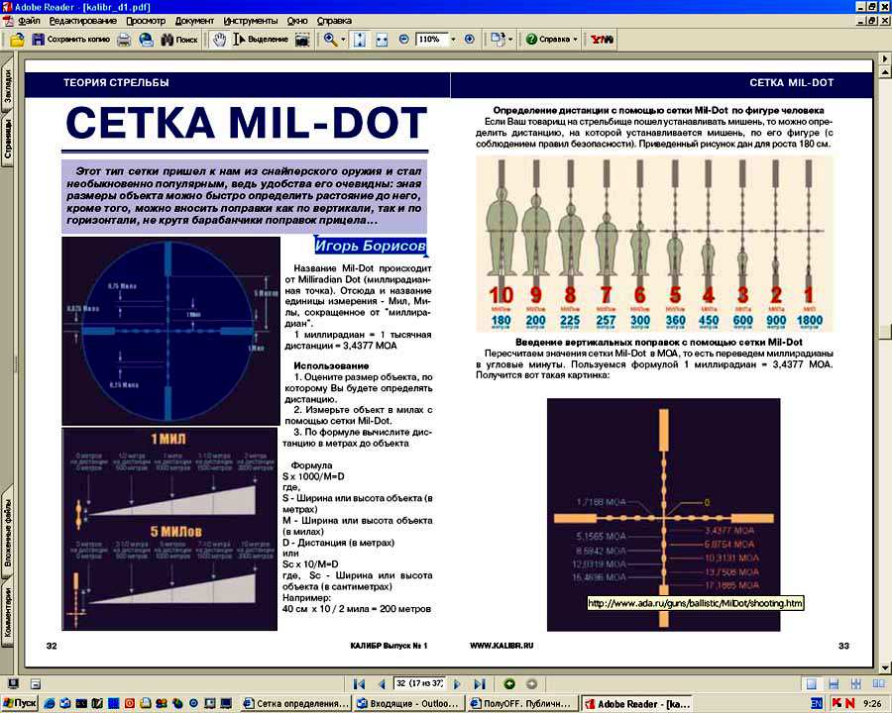Switch to single page layout
The image size is (892, 713).
(x=811, y=683)
